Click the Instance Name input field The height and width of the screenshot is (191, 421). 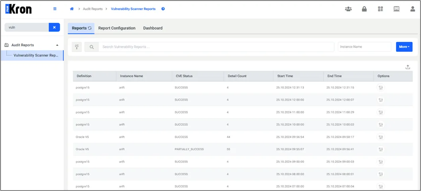click(364, 47)
